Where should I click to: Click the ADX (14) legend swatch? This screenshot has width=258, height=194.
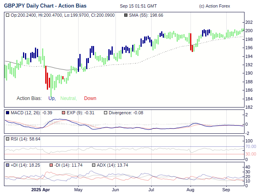click(94, 165)
